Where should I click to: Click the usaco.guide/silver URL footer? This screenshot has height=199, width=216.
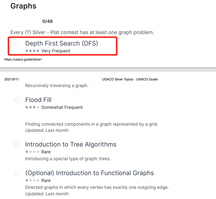(23, 59)
